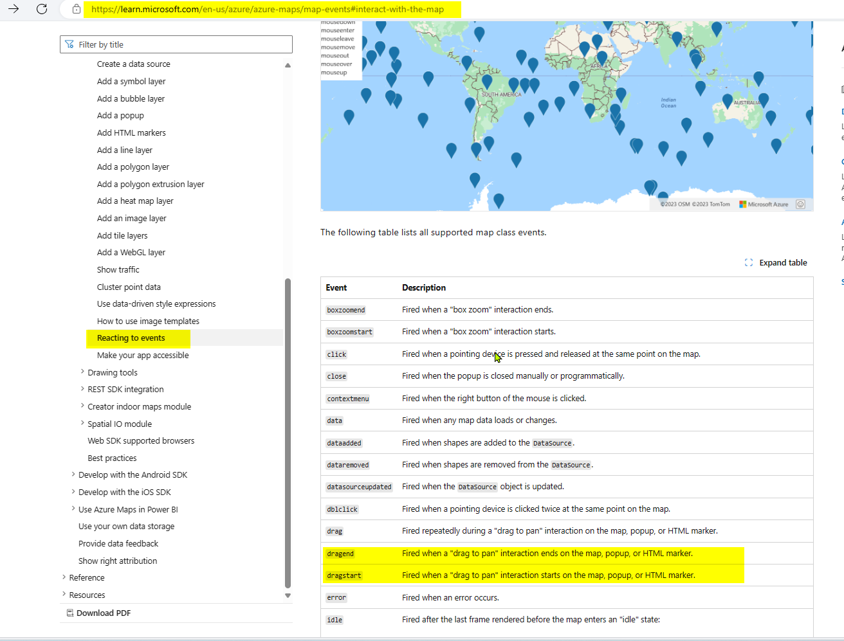This screenshot has height=641, width=844.
Task: Click the site security padlock icon
Action: [x=77, y=10]
